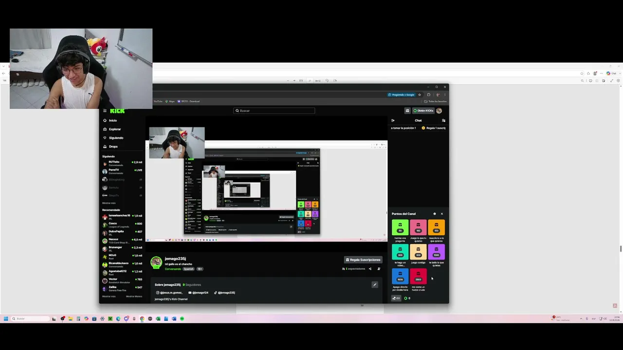Close the Puntos del Canal panel
Screen dimensions: 623x350
click(442, 214)
